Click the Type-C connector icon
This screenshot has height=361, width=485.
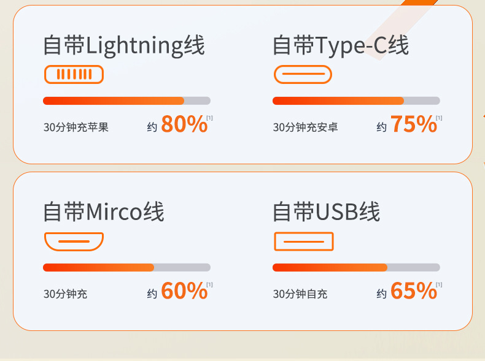pos(303,74)
